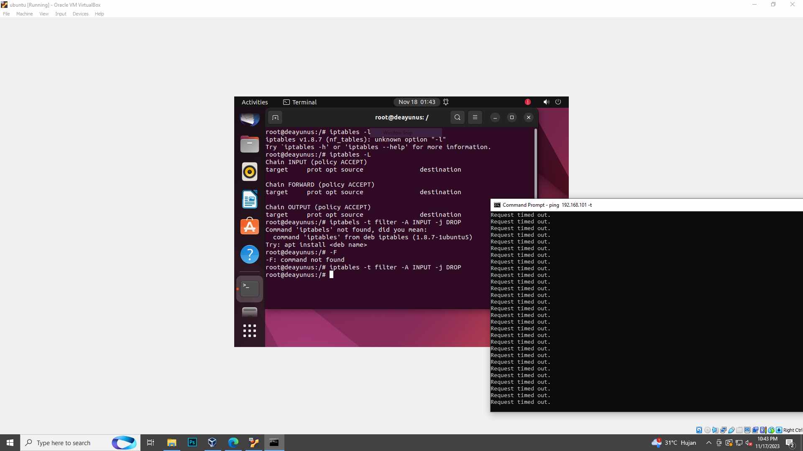Open a new terminal tab

(x=275, y=117)
